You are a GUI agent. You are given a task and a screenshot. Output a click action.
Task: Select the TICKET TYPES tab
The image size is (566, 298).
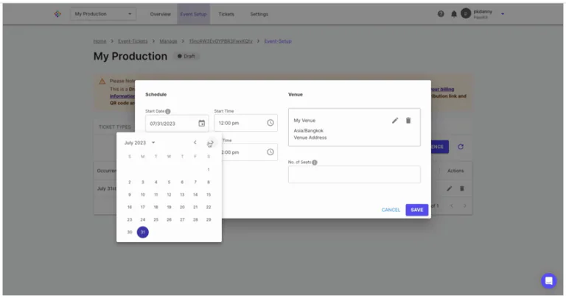tap(115, 127)
